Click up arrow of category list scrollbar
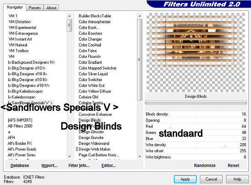251x185 pixels. pyautogui.click(x=69, y=16)
